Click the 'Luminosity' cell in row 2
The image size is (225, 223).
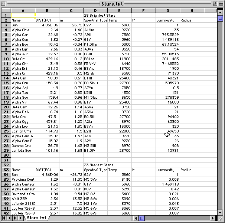168,20
